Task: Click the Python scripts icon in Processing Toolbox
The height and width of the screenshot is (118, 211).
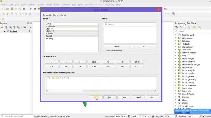Action: (x=181, y=27)
